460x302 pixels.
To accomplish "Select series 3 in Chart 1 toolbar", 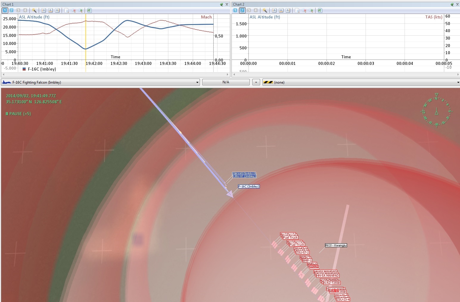I will pyautogui.click(x=18, y=10).
